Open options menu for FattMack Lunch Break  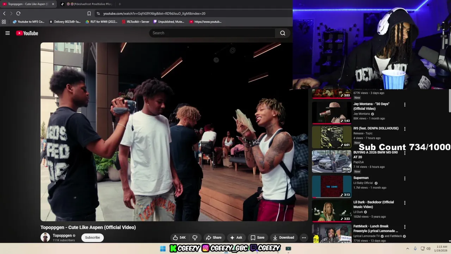click(x=404, y=227)
